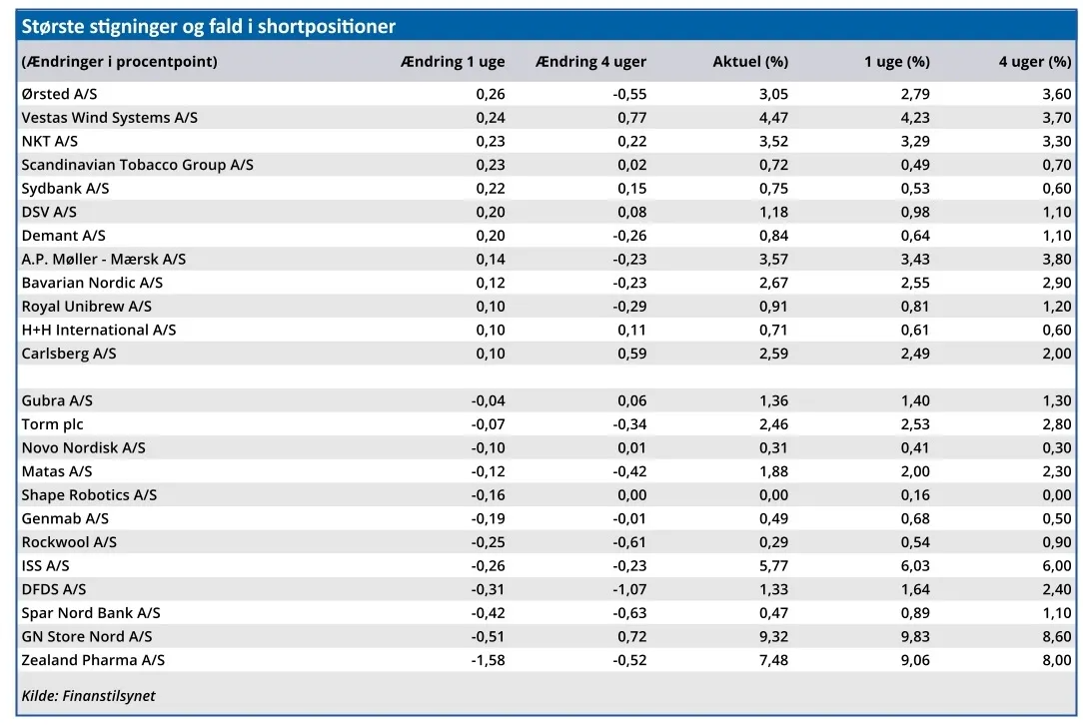Screen dimensions: 1083x726
Task: Click the Ørsted A/S row label
Action: click(60, 94)
